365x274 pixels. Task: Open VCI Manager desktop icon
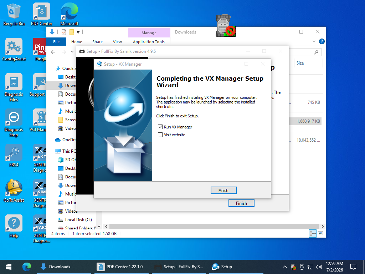(x=40, y=120)
